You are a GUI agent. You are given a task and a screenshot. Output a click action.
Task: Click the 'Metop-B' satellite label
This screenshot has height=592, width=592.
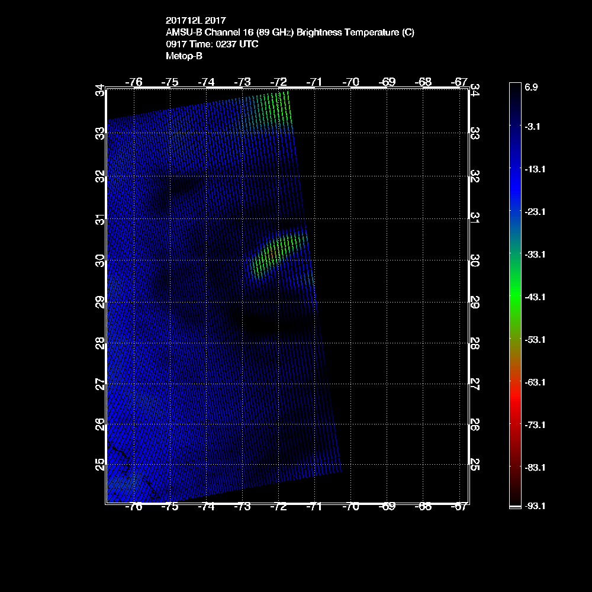click(x=184, y=56)
